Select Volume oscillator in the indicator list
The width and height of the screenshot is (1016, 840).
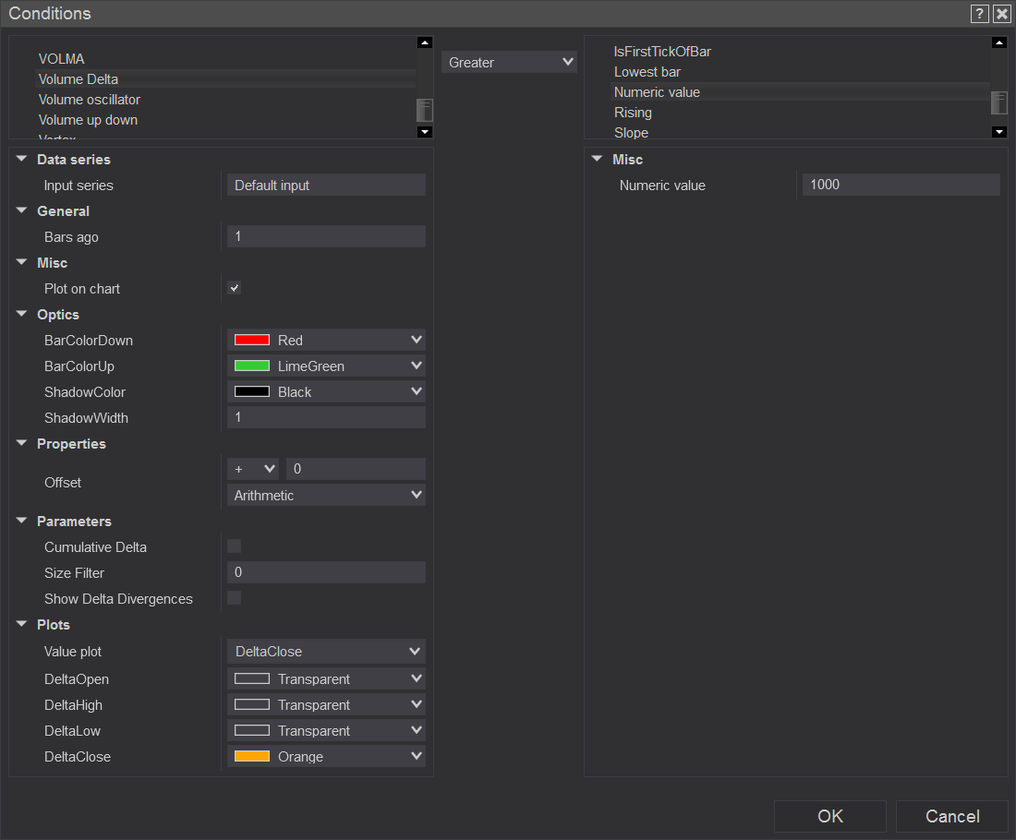tap(90, 100)
